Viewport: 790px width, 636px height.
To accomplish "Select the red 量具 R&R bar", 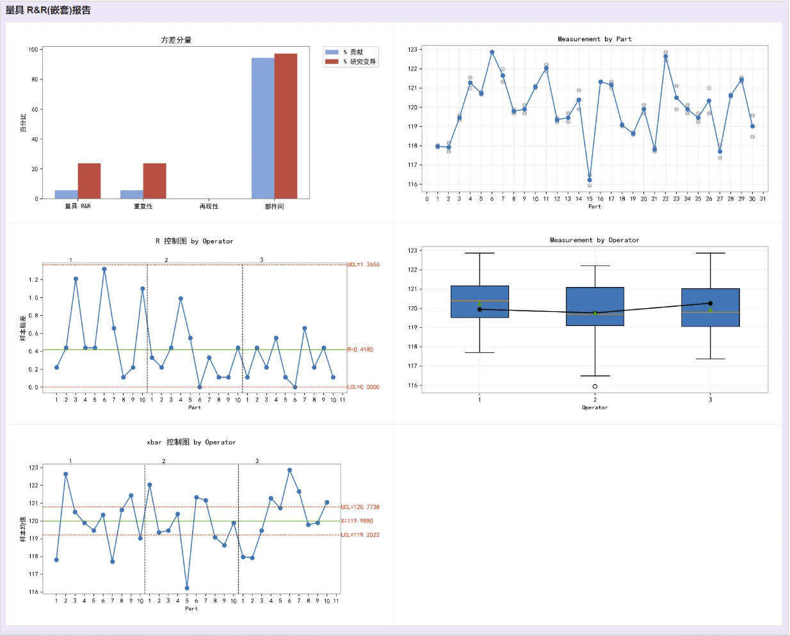I will pos(89,181).
